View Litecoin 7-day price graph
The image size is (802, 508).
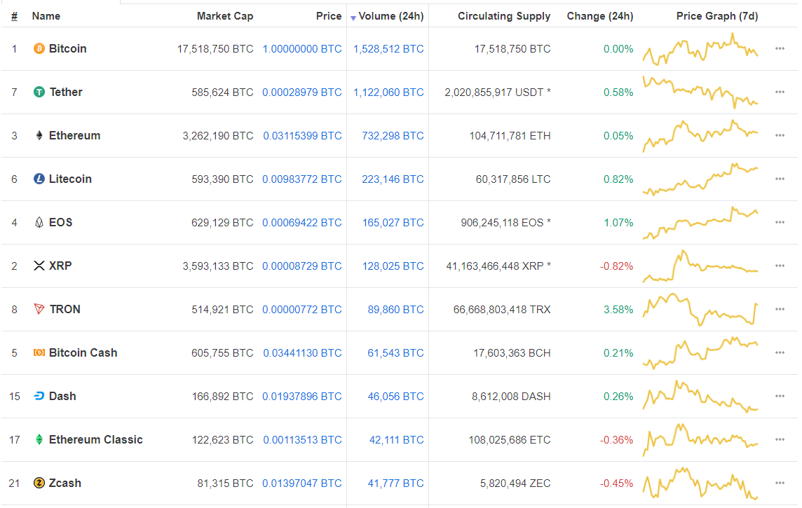tap(700, 179)
